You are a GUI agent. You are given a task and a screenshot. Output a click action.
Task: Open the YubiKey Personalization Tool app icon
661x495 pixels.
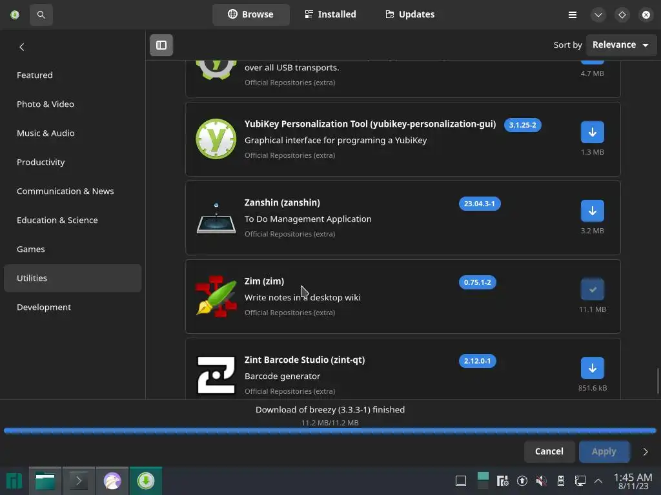point(216,139)
